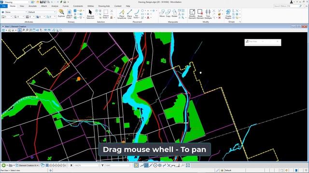The width and height of the screenshot is (309, 173).
Task: Switch to the Content ribbon tab
Action: click(118, 6)
